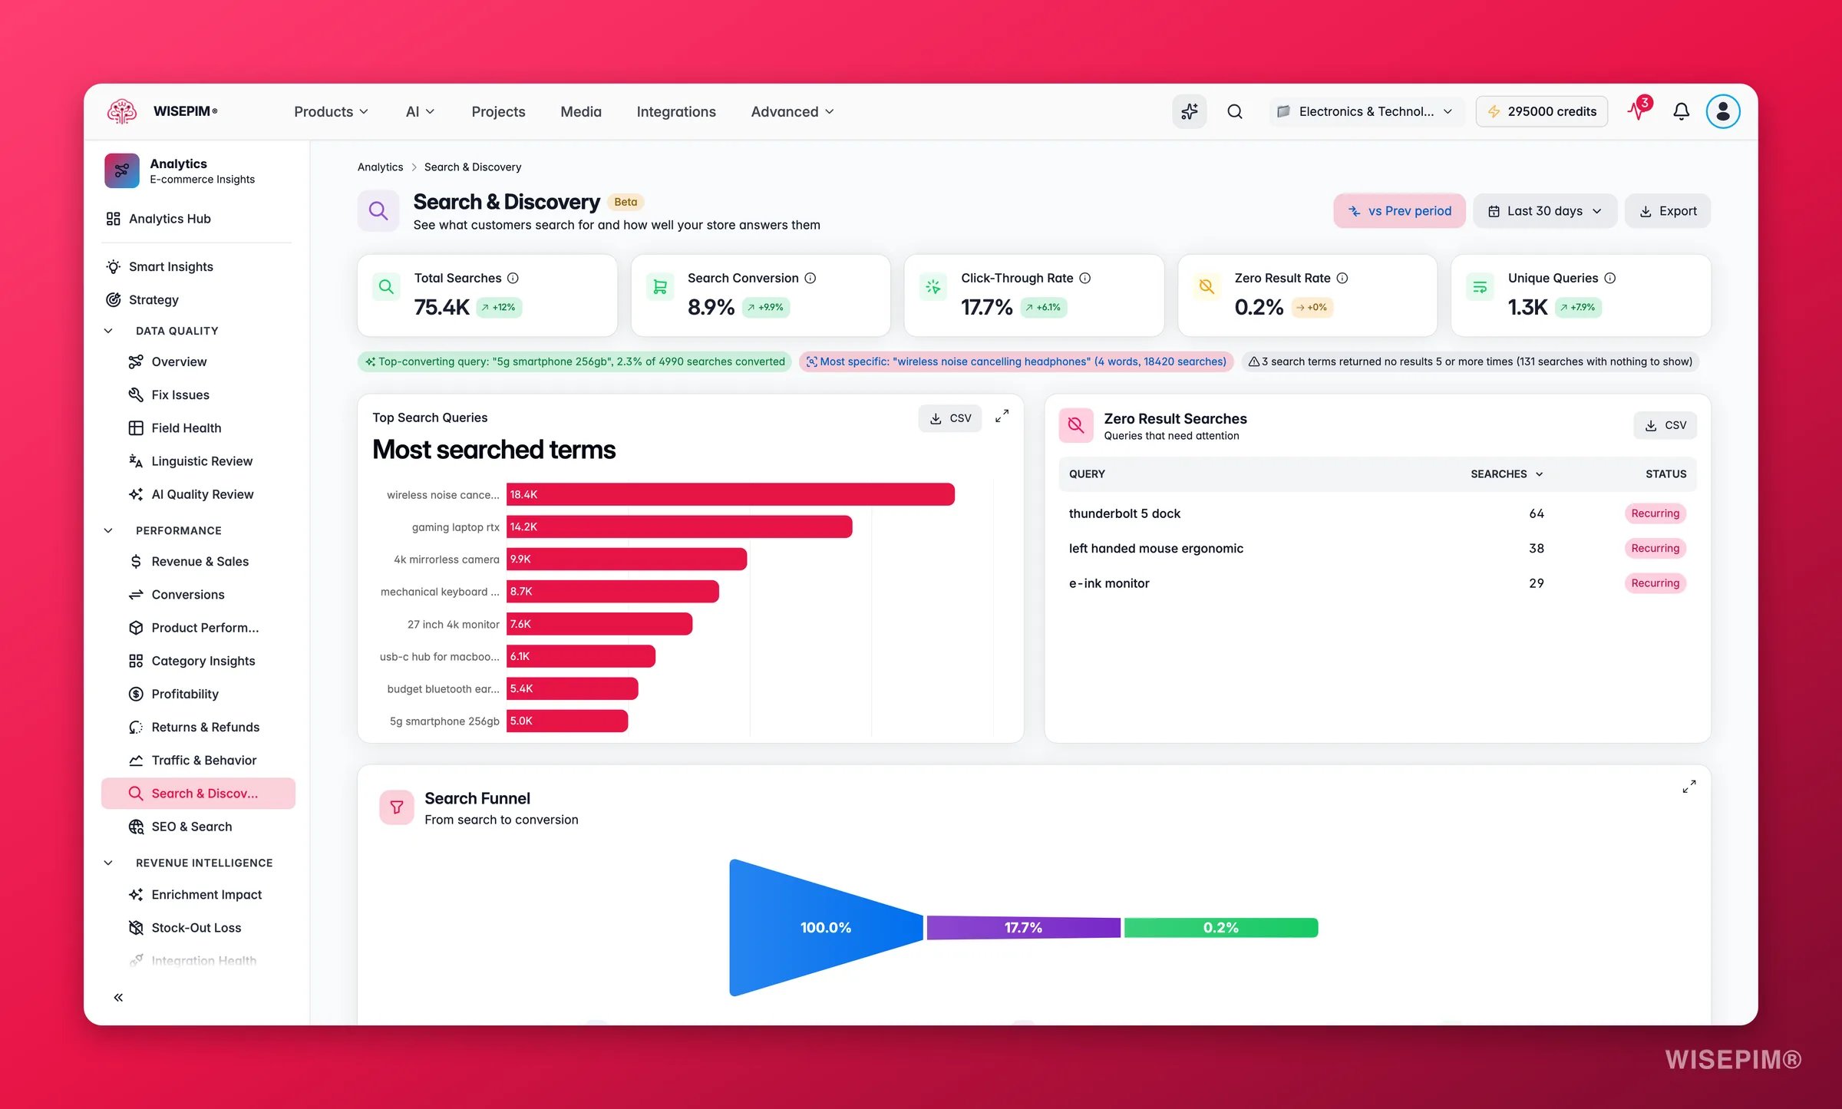Click the info icon beside Zero Result Rate
This screenshot has width=1842, height=1109.
point(1342,278)
